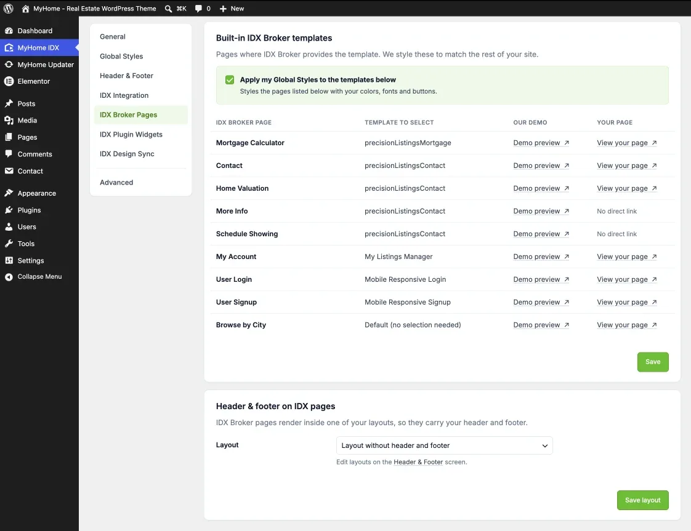The image size is (691, 531).
Task: Open Mortgage Calculator View your page link
Action: click(627, 143)
